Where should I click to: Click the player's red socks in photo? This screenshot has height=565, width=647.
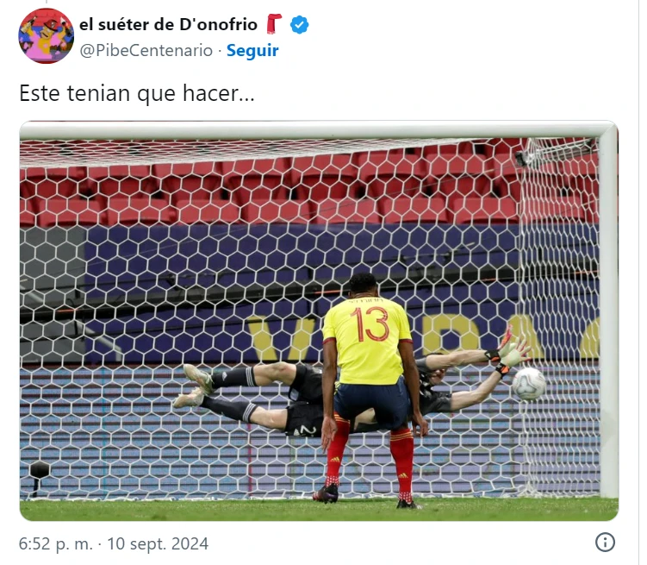(x=370, y=456)
